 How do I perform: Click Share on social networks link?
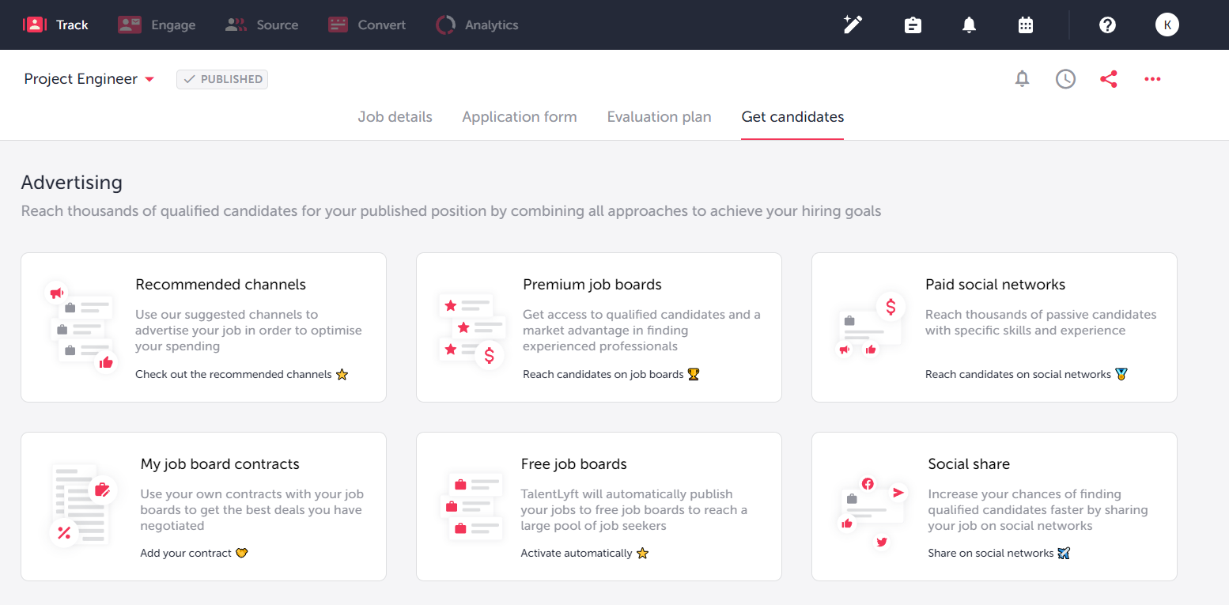991,553
